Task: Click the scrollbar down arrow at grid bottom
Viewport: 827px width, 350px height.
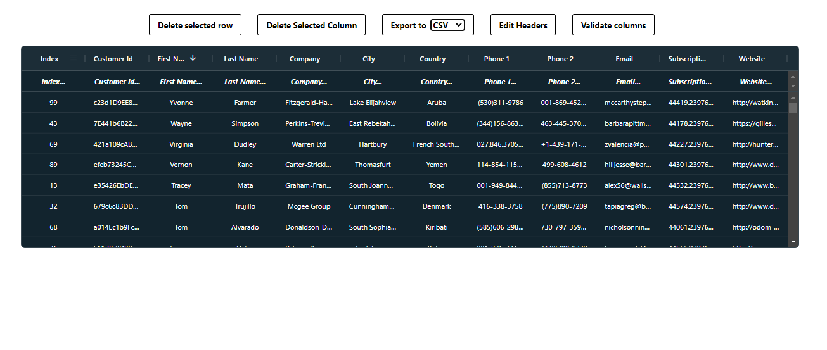Action: coord(793,242)
